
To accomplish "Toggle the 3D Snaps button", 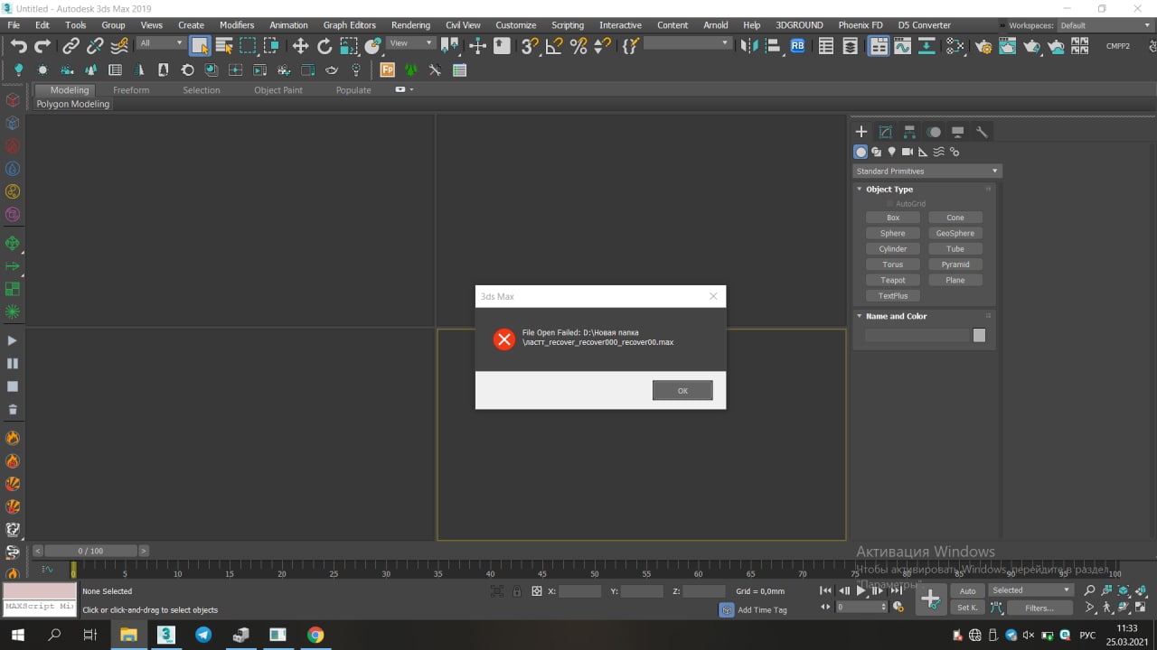I will (x=531, y=45).
